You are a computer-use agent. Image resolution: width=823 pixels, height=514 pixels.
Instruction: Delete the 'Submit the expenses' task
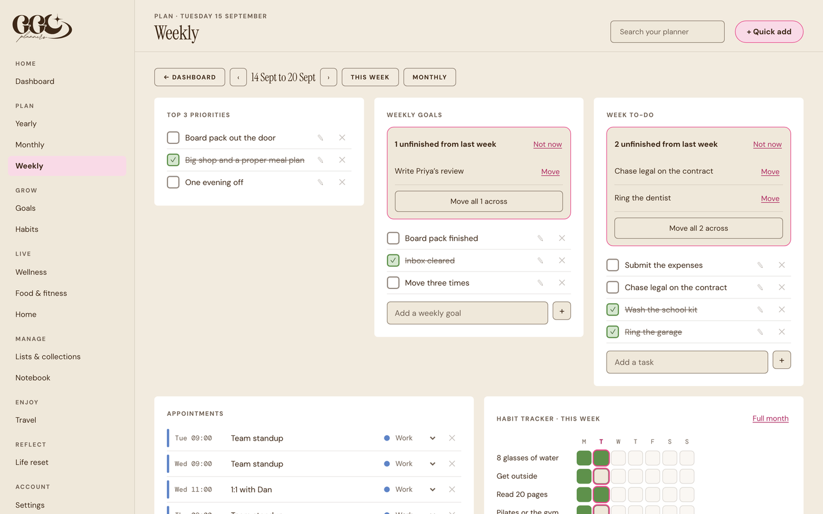(x=782, y=265)
